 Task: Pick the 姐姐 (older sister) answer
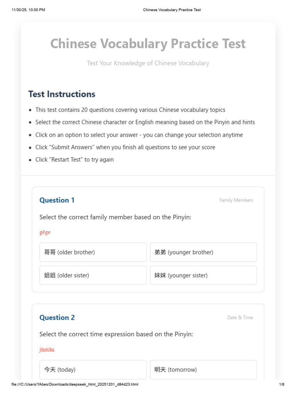(x=92, y=275)
